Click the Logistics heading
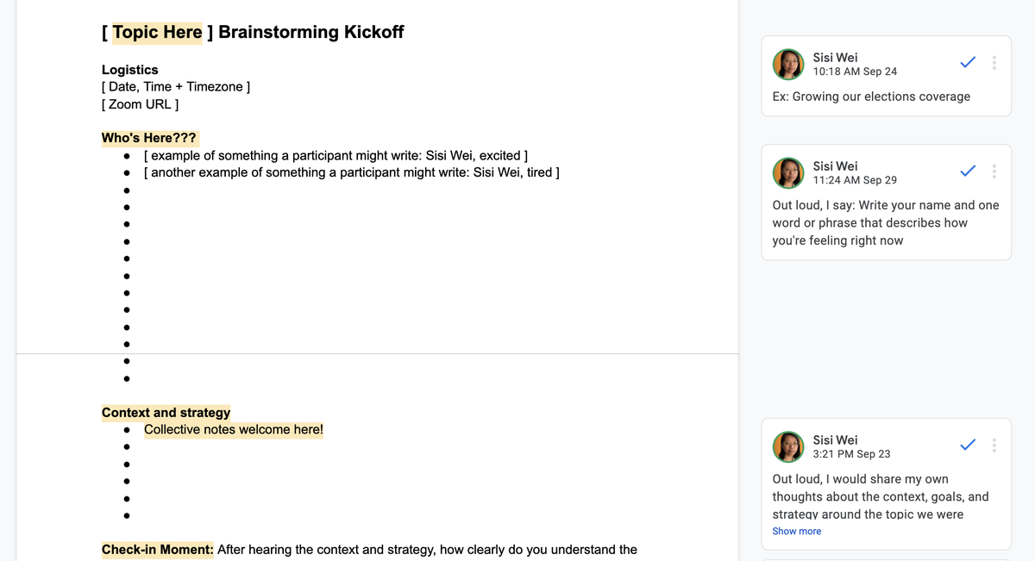 click(x=129, y=70)
